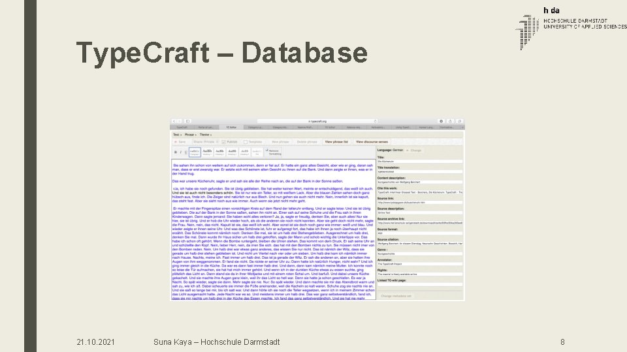Switch to the TypeCraft browser tab
627x352 pixels.
(x=182, y=127)
